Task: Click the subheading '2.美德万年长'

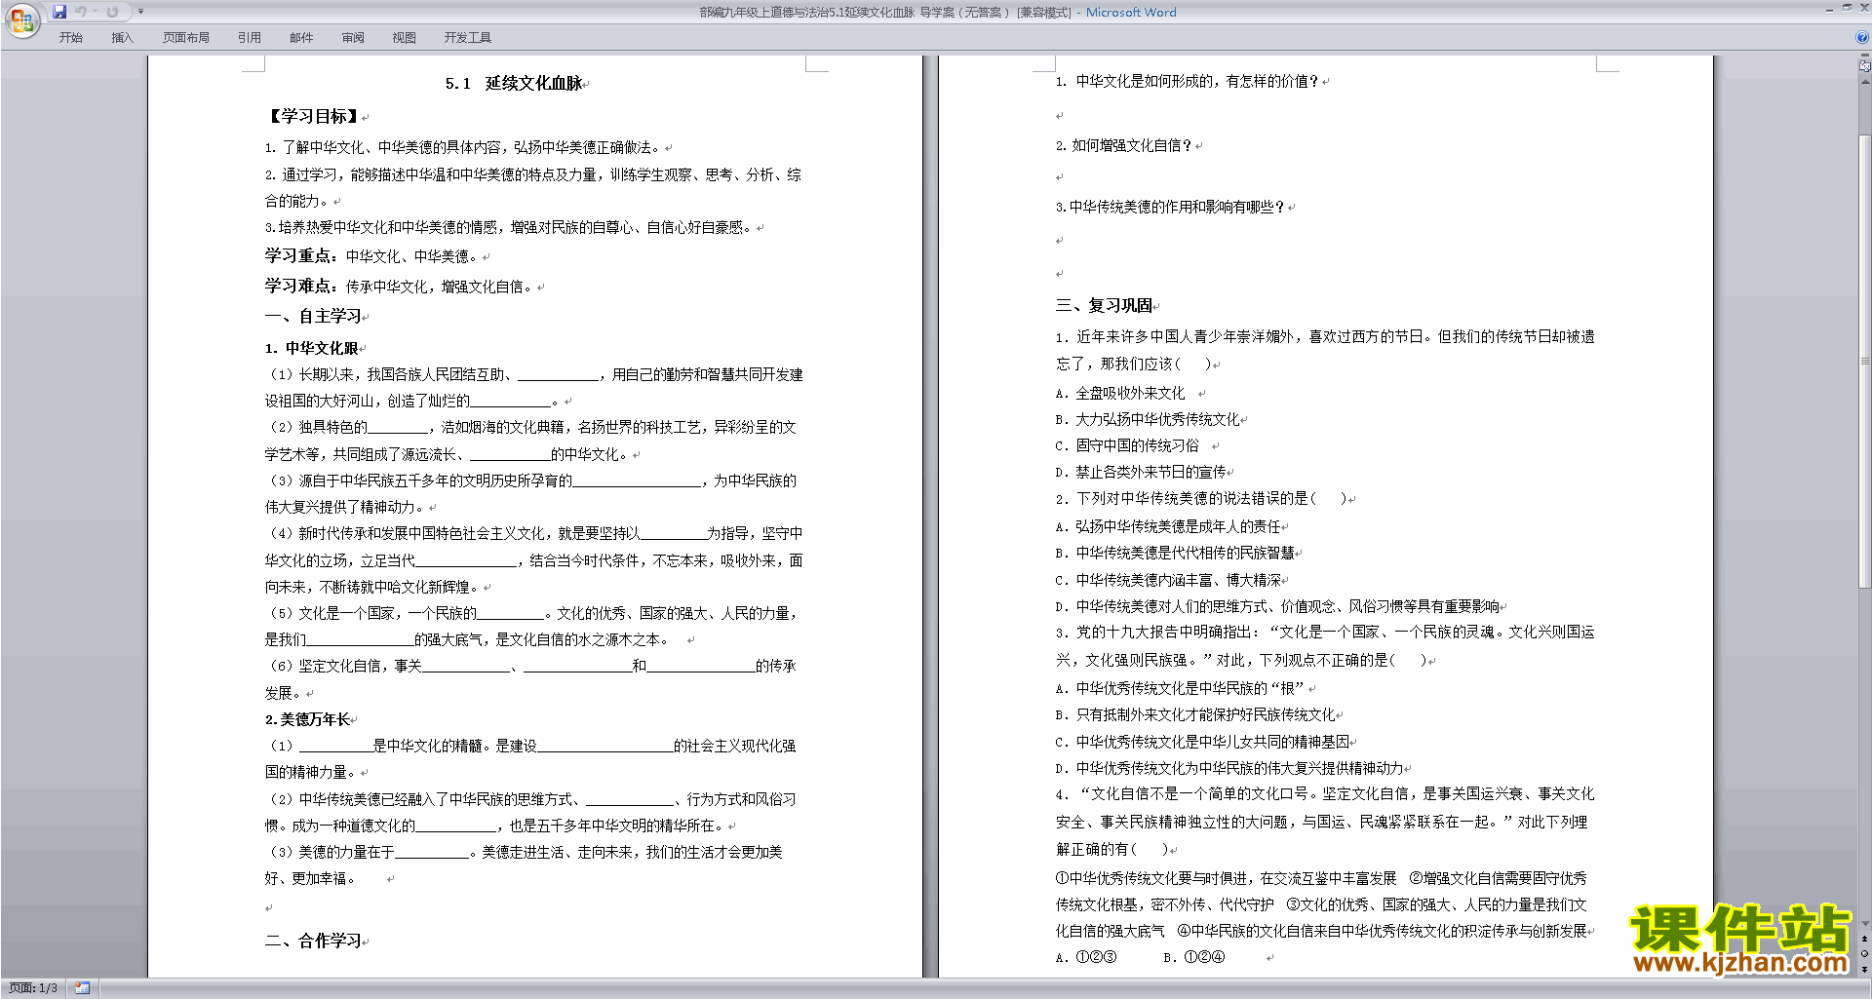Action: (307, 719)
